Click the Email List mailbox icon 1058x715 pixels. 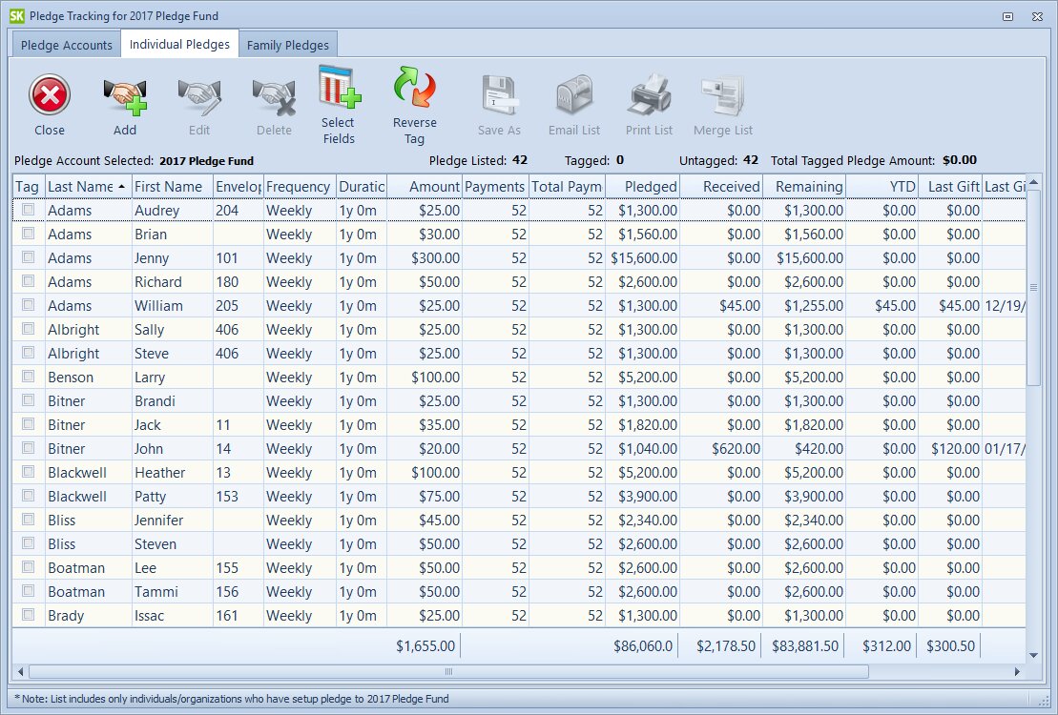click(574, 95)
